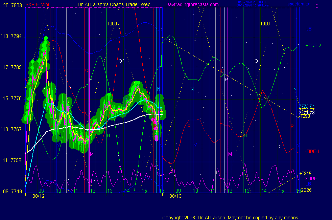Image resolution: width=332 pixels, height=220 pixels.
Task: Click the "113 7767" price axis label
Action: [x=11, y=129]
